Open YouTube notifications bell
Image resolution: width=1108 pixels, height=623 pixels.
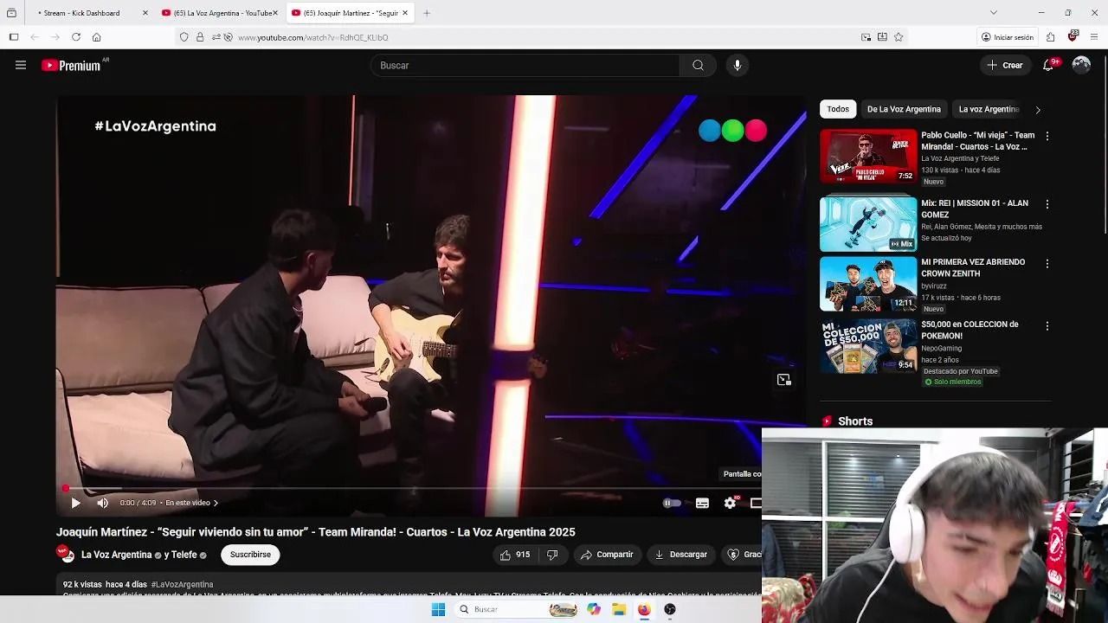tap(1047, 65)
